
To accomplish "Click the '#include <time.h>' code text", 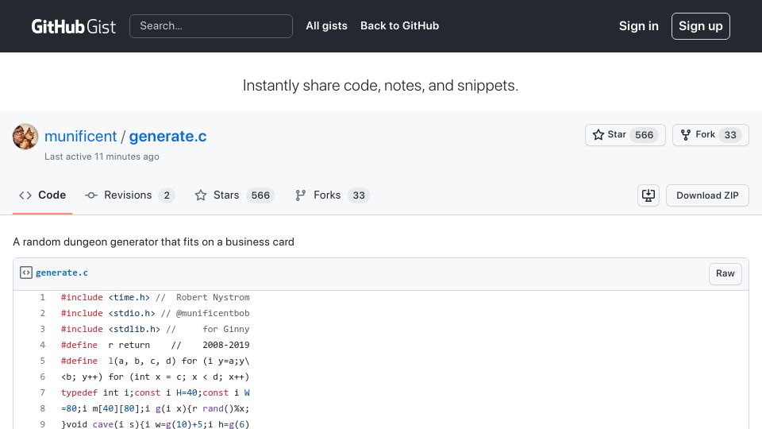I will [x=106, y=297].
